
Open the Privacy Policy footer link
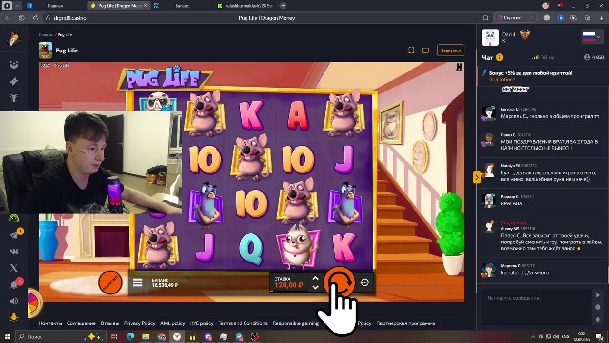click(140, 323)
